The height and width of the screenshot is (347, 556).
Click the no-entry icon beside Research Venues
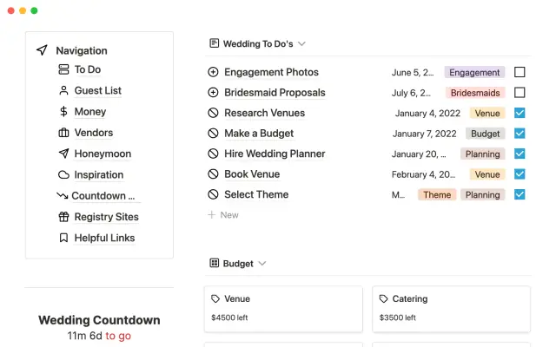213,113
